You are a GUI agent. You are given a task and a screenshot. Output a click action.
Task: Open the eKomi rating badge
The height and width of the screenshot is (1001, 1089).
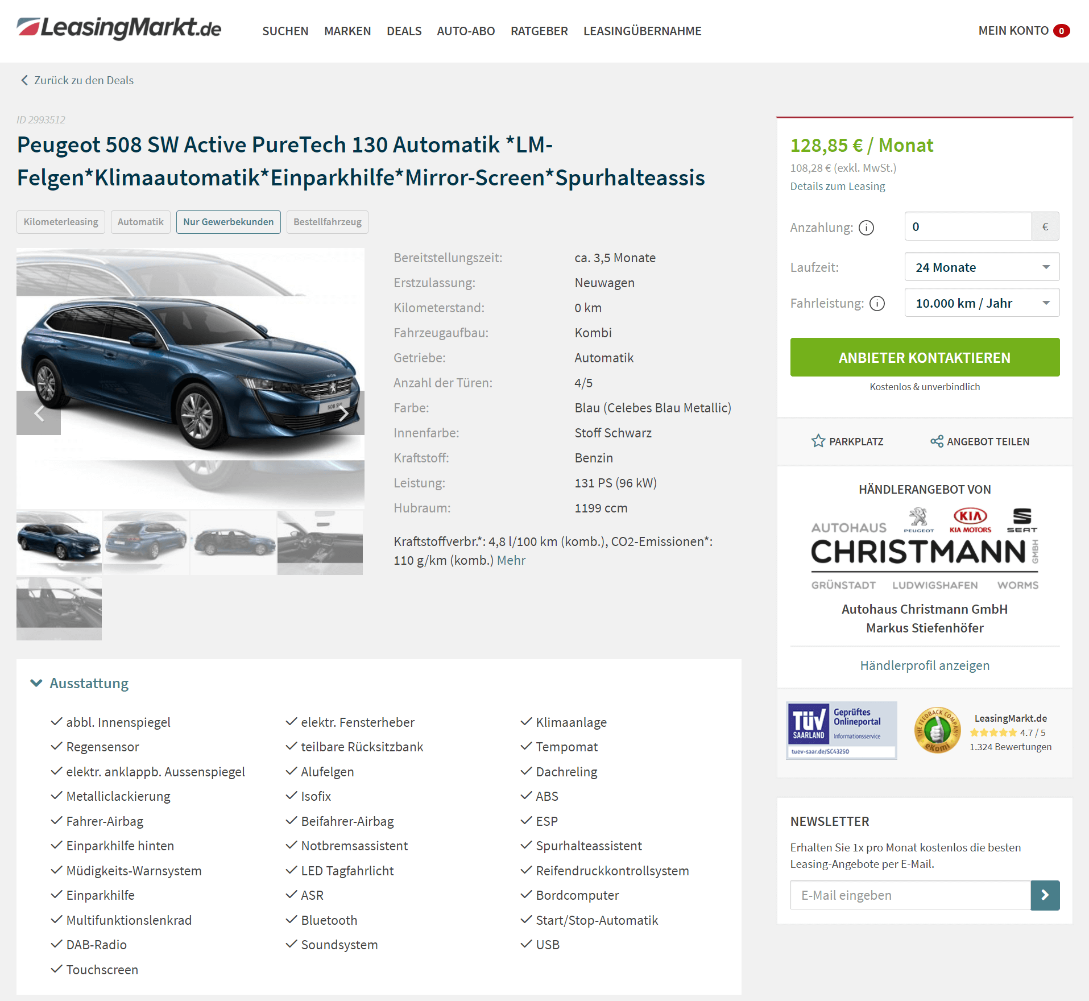click(937, 731)
